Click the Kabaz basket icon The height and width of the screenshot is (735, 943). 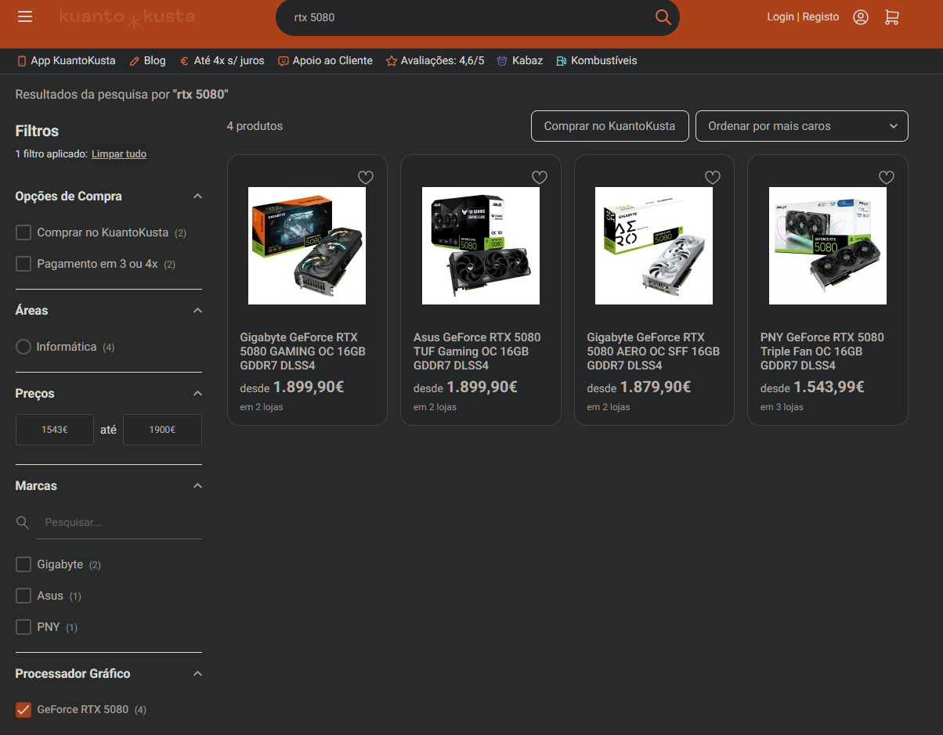click(x=502, y=60)
